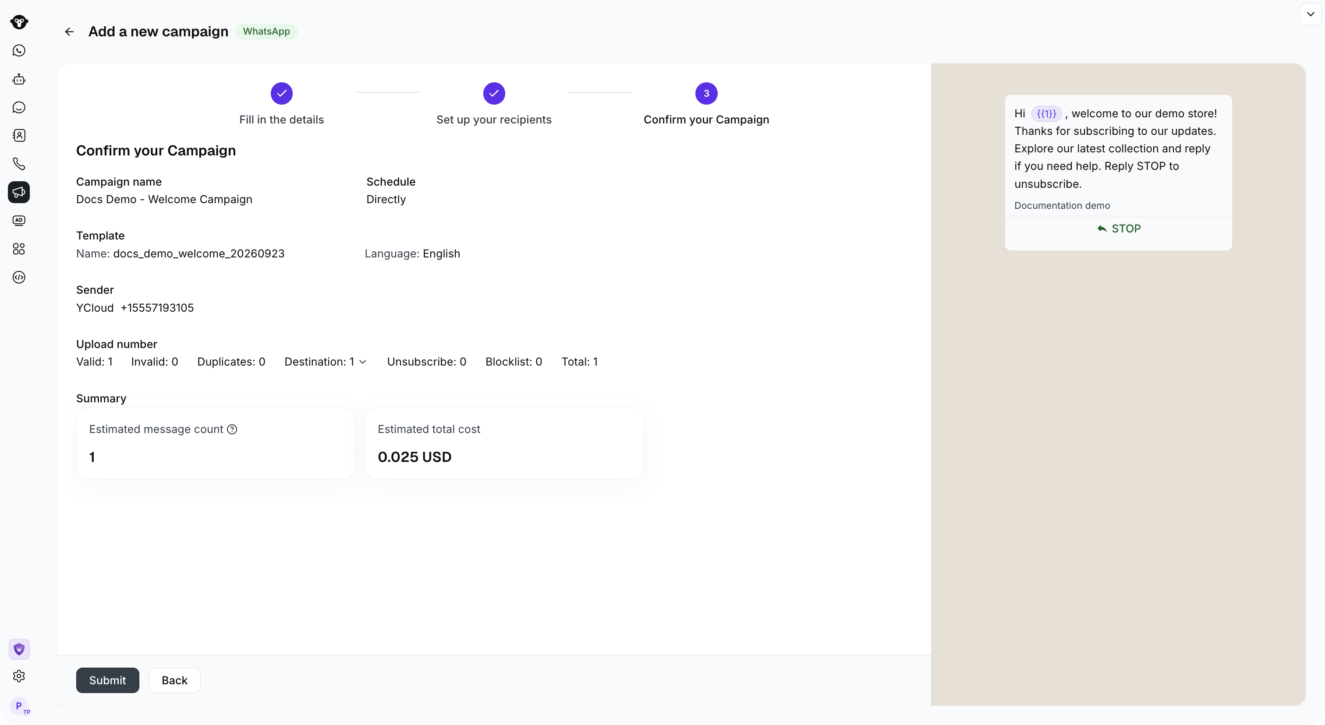Click the WhatsApp channel badge
The image size is (1325, 725).
tap(266, 32)
